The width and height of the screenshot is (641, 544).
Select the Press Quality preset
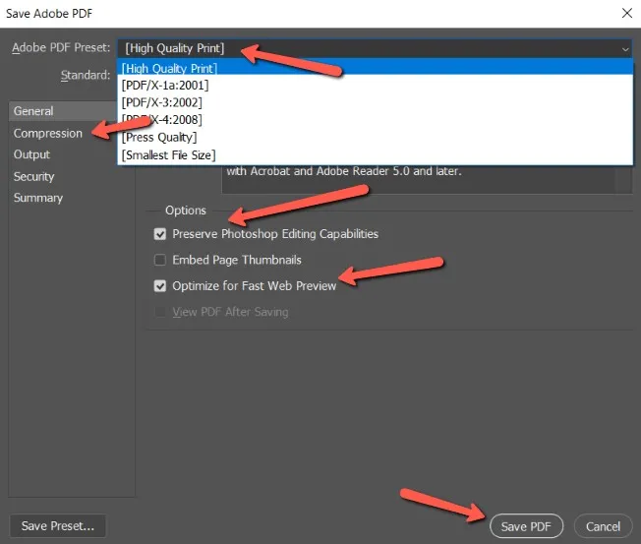(375, 137)
